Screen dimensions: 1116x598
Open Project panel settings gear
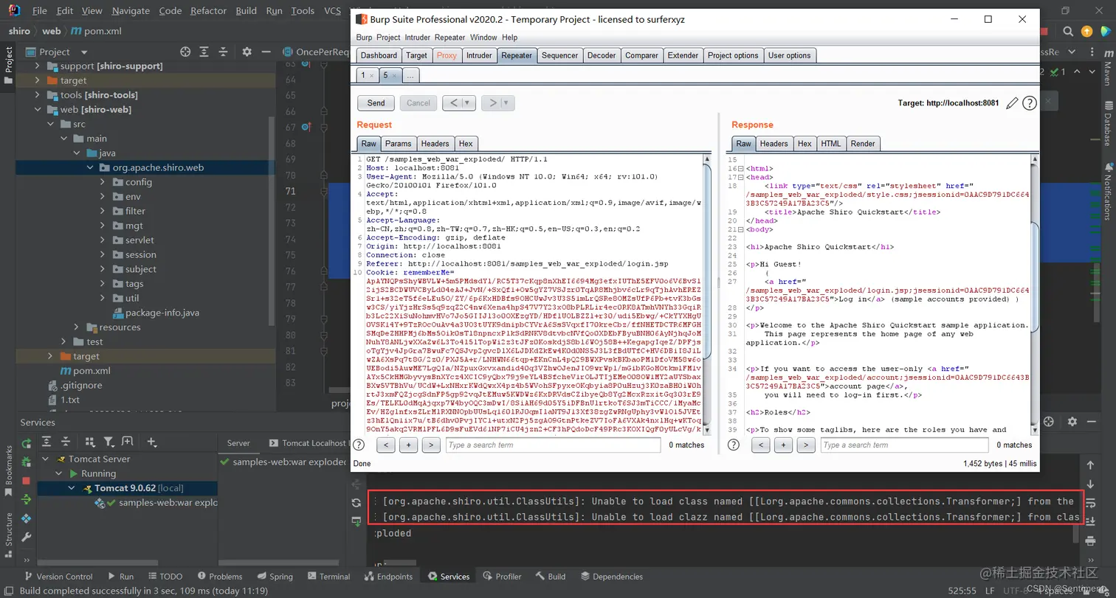[x=247, y=52]
